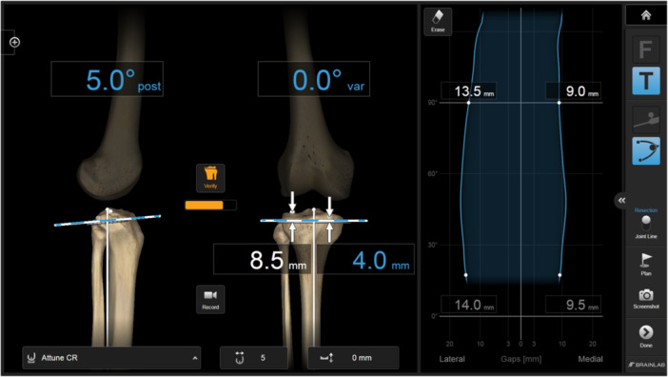The image size is (668, 377).
Task: Click the plus expand button at top left
Action: tap(14, 42)
